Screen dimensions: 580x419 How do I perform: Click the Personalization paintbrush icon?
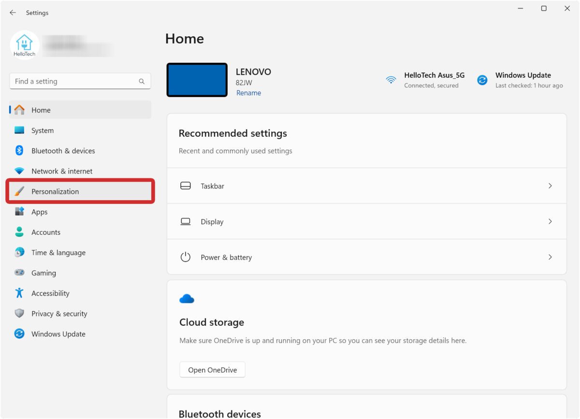pyautogui.click(x=19, y=191)
